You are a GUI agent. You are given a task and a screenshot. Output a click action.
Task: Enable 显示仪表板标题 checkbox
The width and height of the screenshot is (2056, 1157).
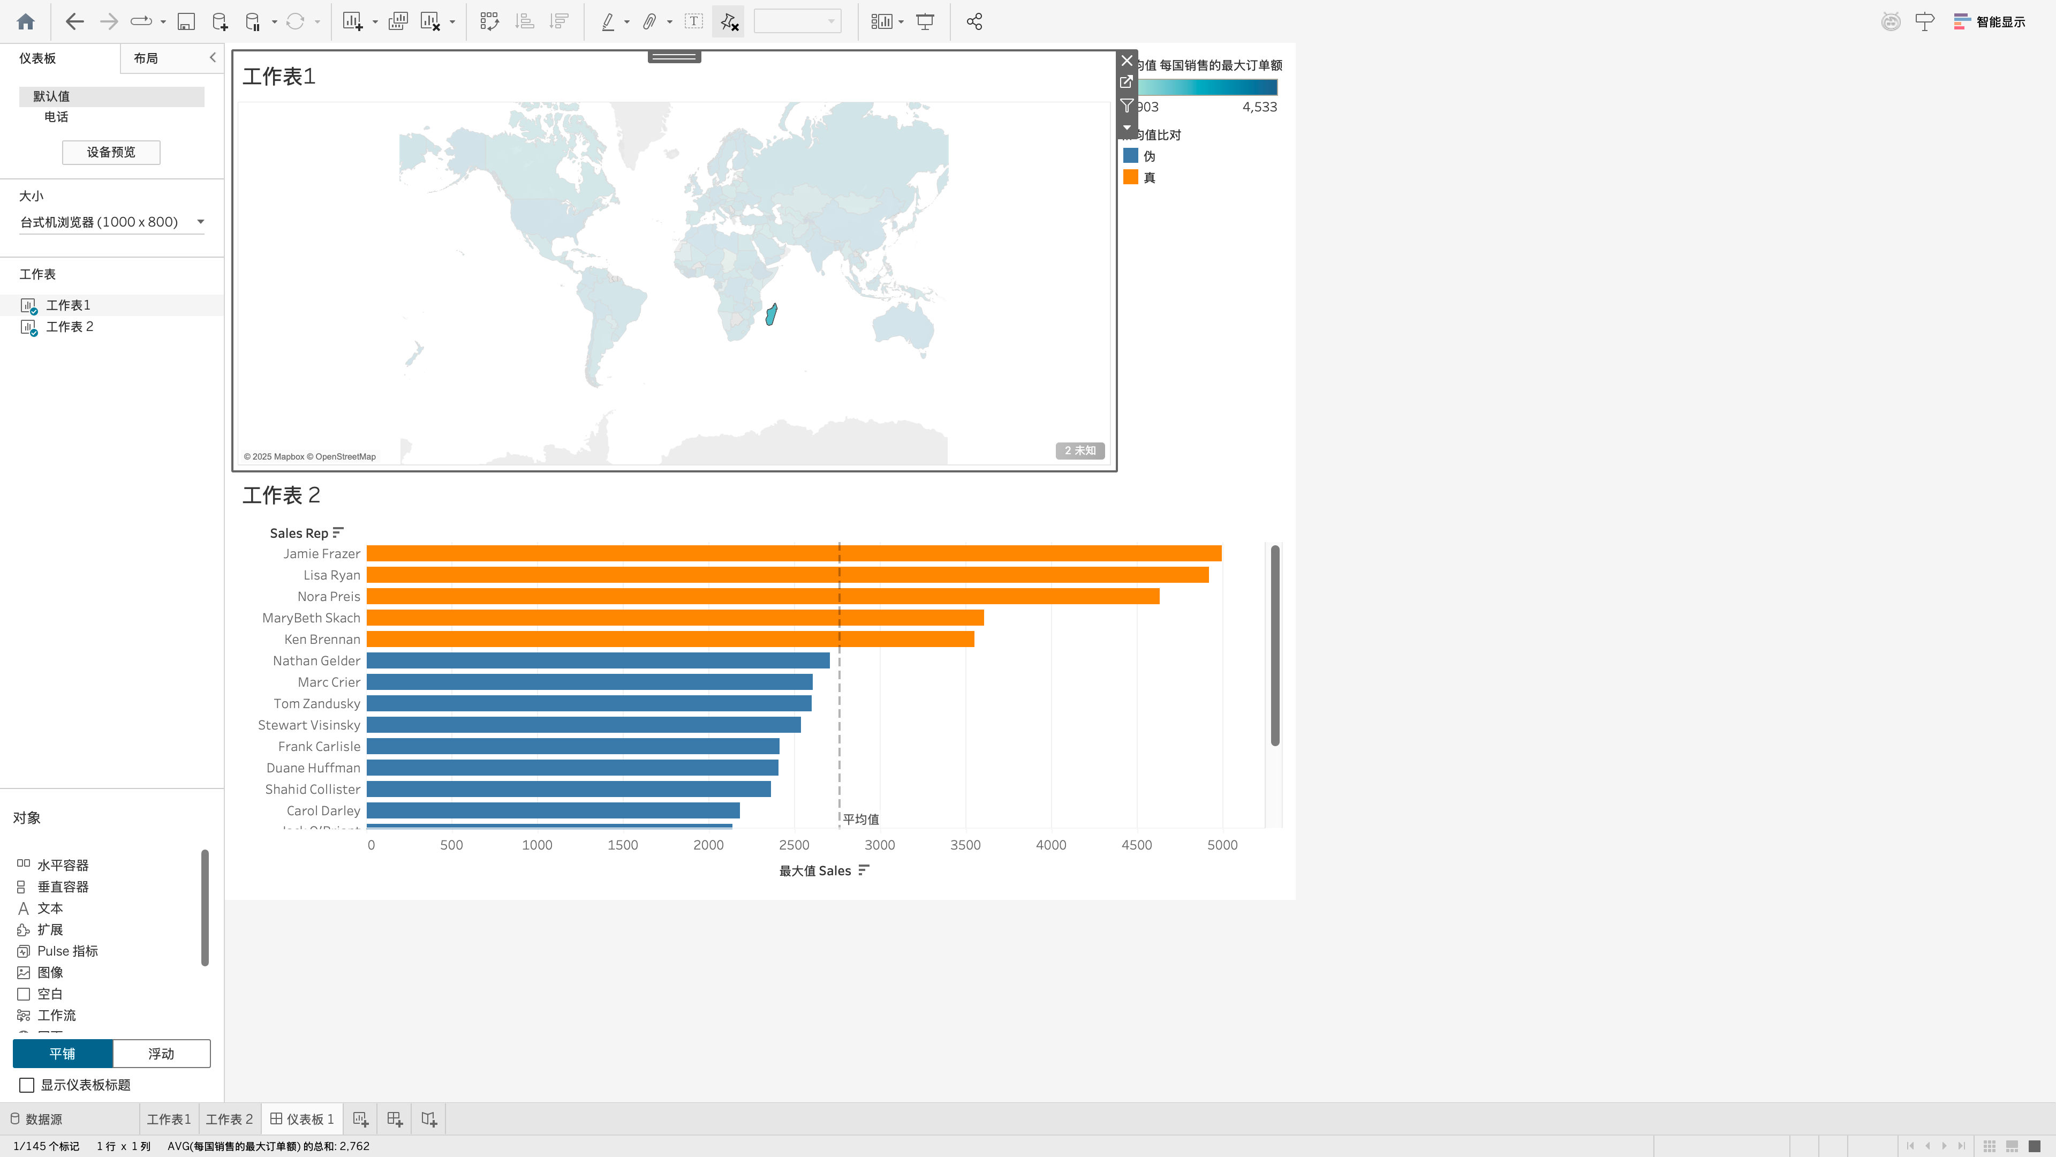[x=26, y=1084]
